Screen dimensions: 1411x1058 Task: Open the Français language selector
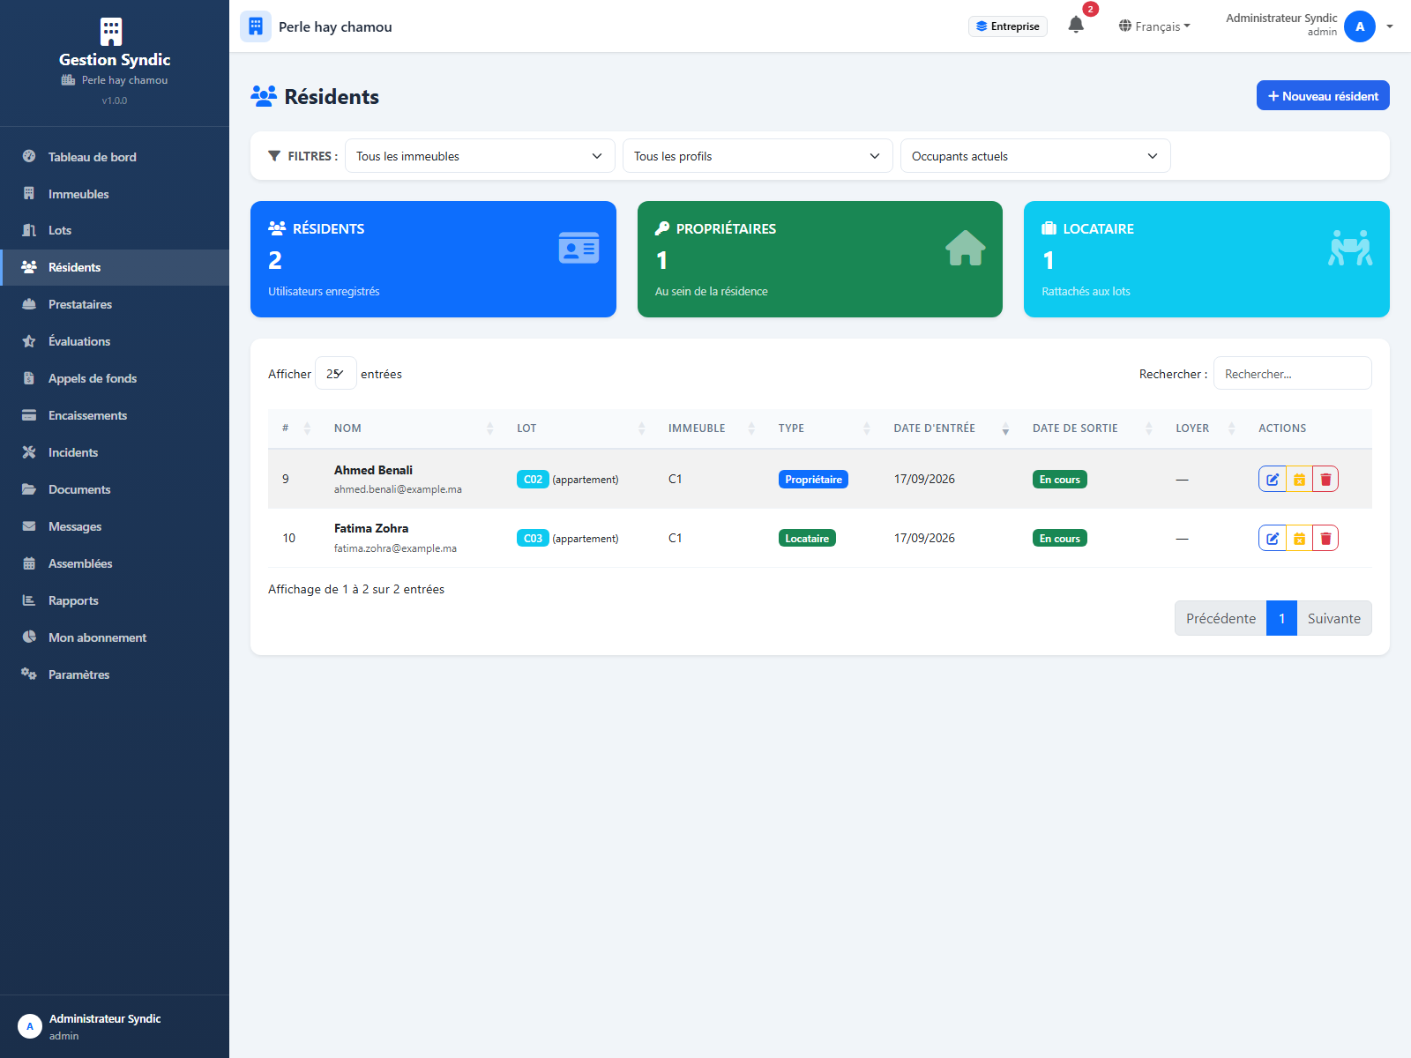pos(1154,26)
